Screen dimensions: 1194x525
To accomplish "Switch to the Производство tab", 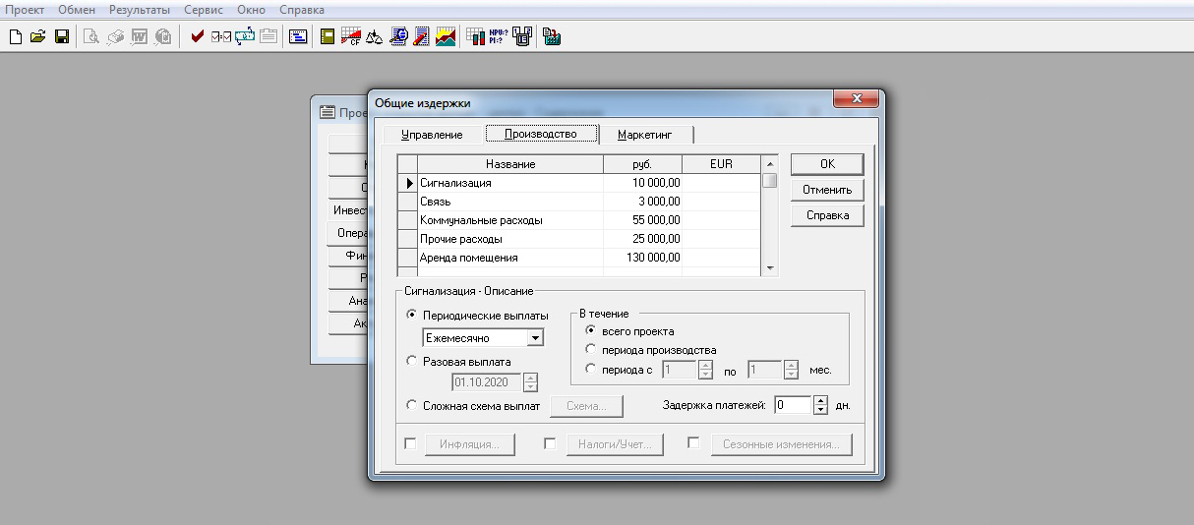I will point(540,134).
